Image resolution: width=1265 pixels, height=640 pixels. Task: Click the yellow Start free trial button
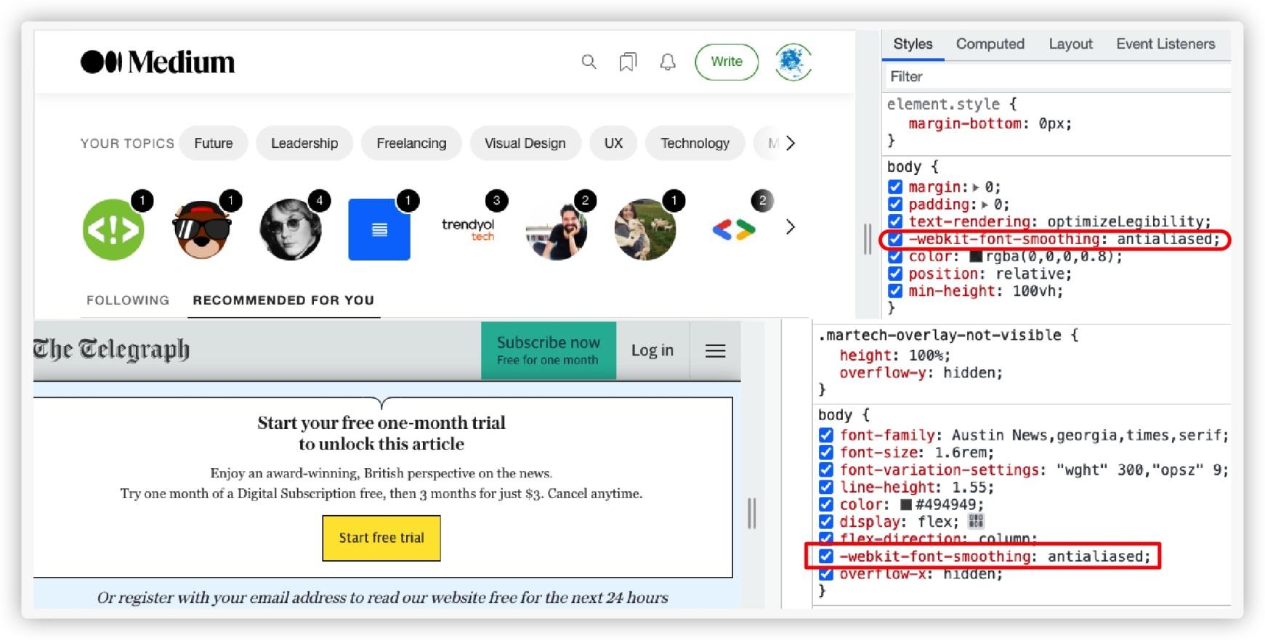click(381, 538)
